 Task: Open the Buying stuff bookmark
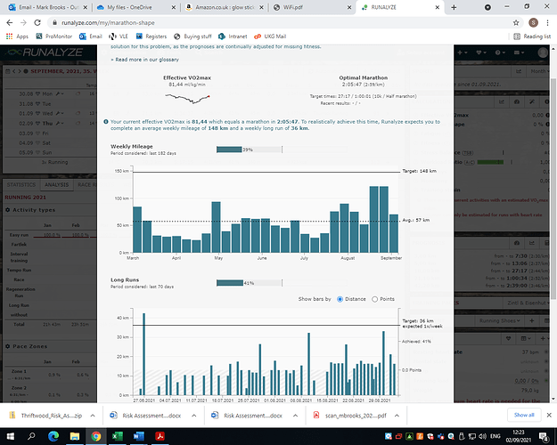point(192,36)
